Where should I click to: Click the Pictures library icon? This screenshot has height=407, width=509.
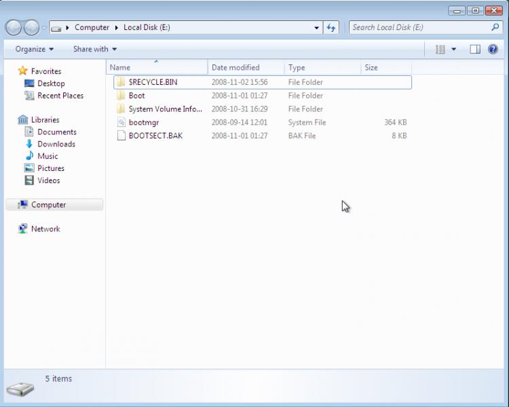(29, 168)
